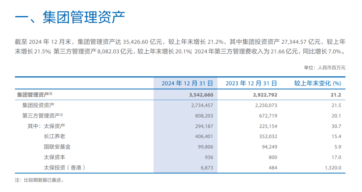Select the 国联安基金 row label
The height and width of the screenshot is (192, 362).
tap(57, 147)
